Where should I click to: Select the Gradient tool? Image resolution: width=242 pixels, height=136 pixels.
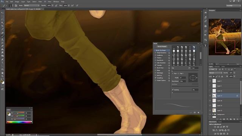2,49
